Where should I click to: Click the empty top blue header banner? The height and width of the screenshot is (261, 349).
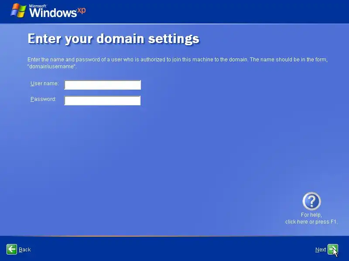pos(216,12)
